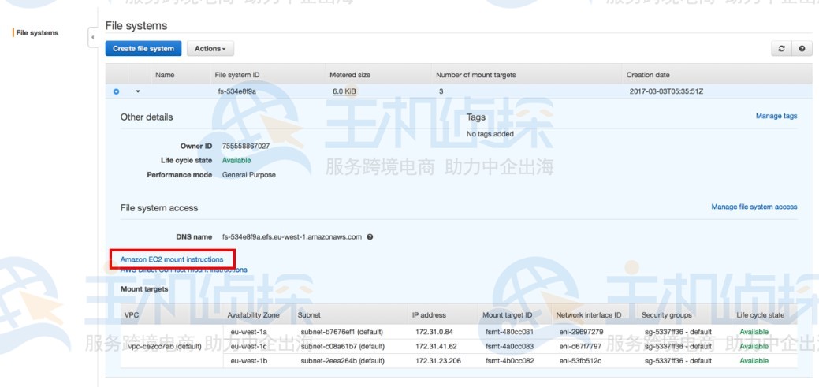Click subnet-b7676ef1 (default) cell
Screen dimensions: 819x387
[342, 332]
